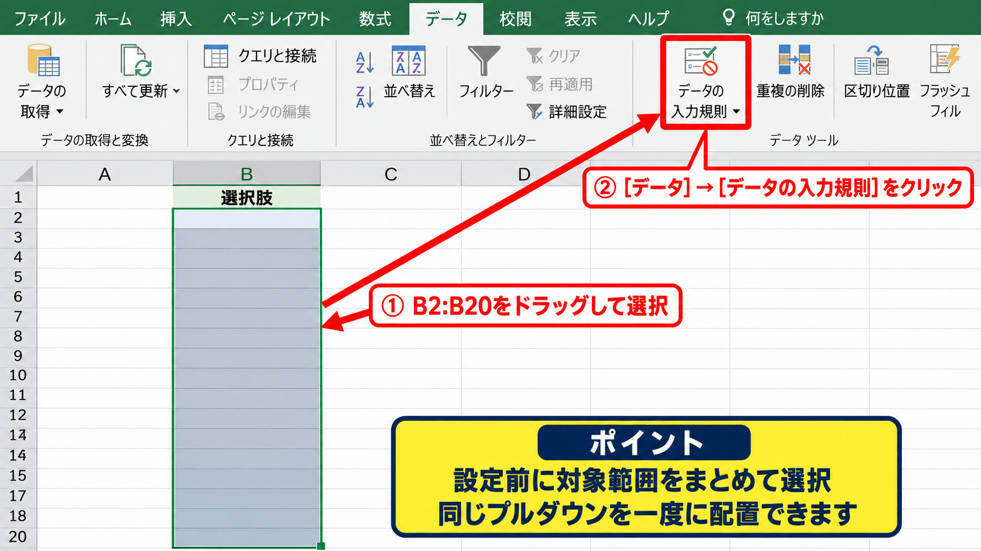Click the クエリと接続 button label
981x551 pixels.
278,56
